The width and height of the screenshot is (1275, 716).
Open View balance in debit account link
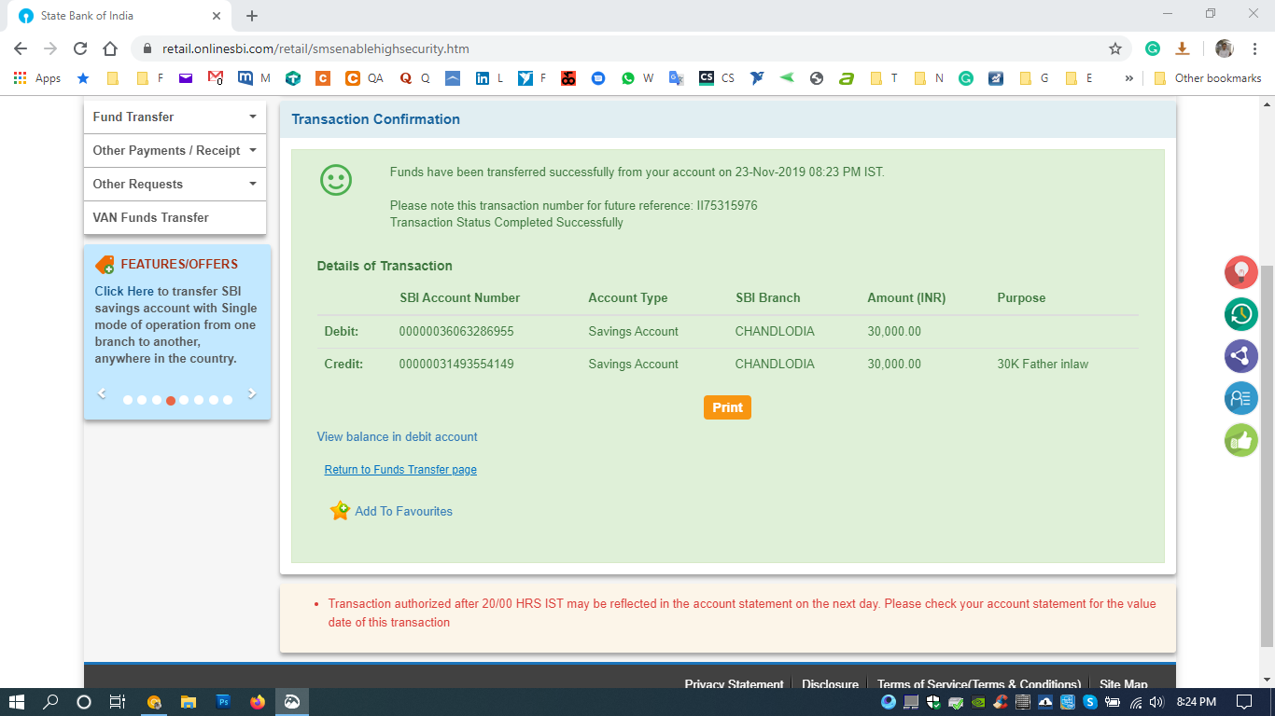pos(397,436)
